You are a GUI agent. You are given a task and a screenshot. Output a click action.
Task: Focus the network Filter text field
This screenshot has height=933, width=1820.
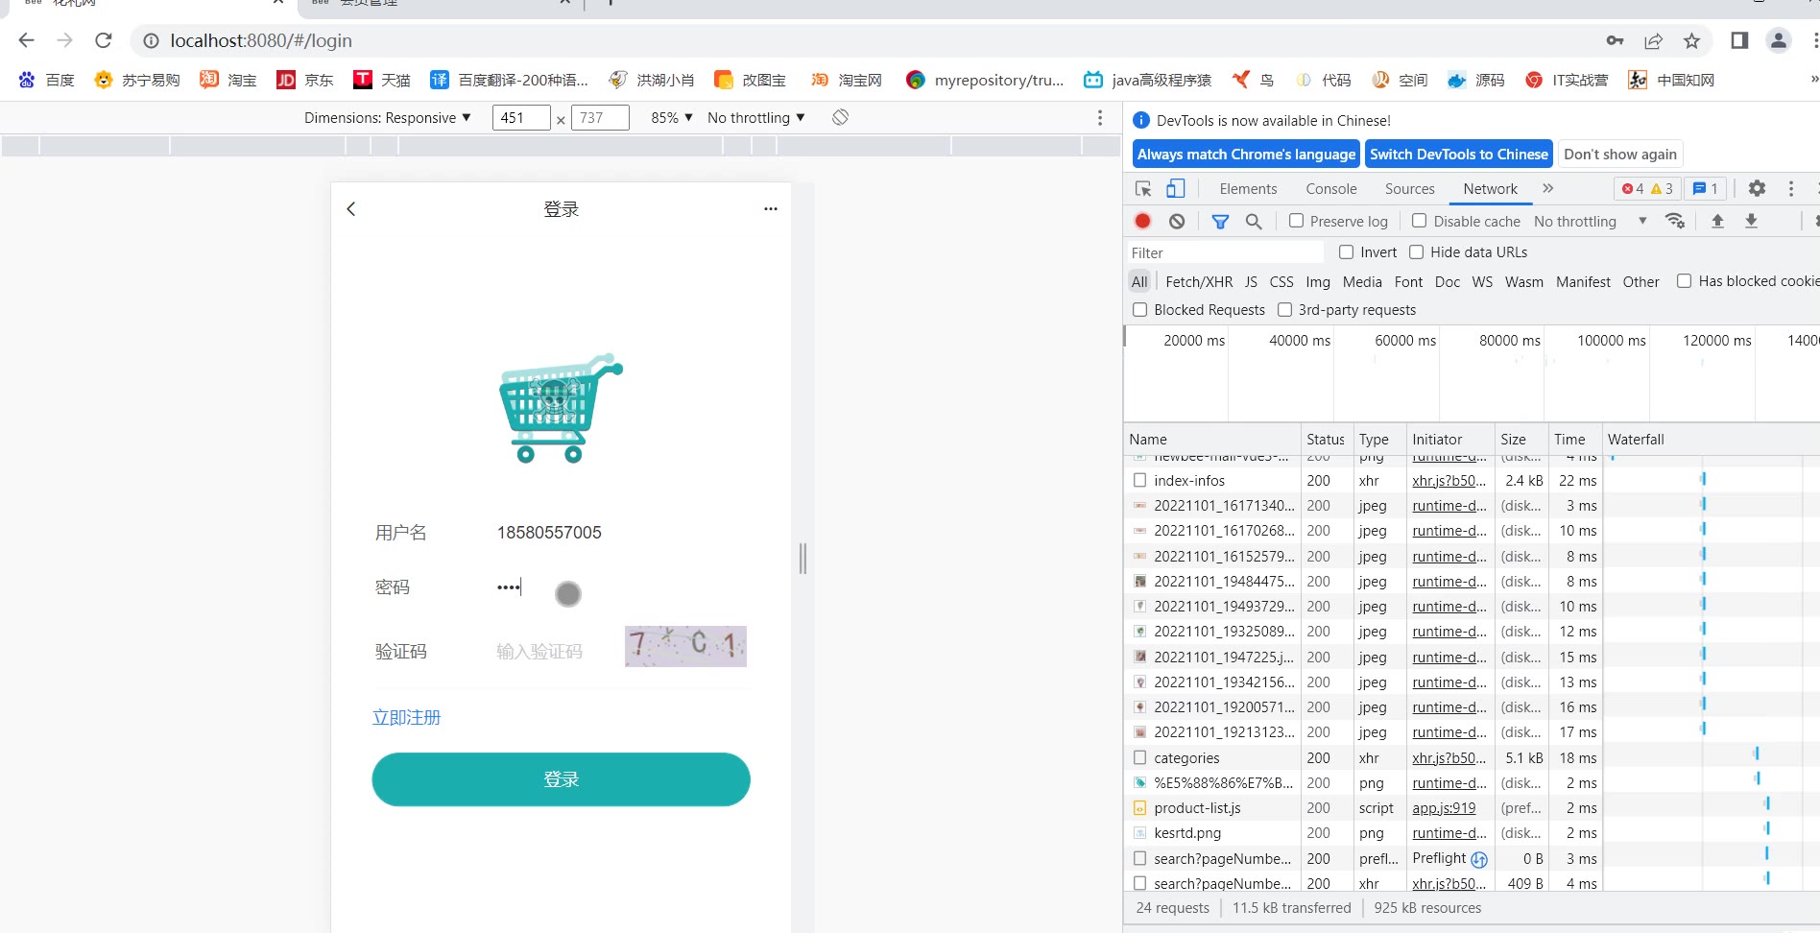[1225, 252]
